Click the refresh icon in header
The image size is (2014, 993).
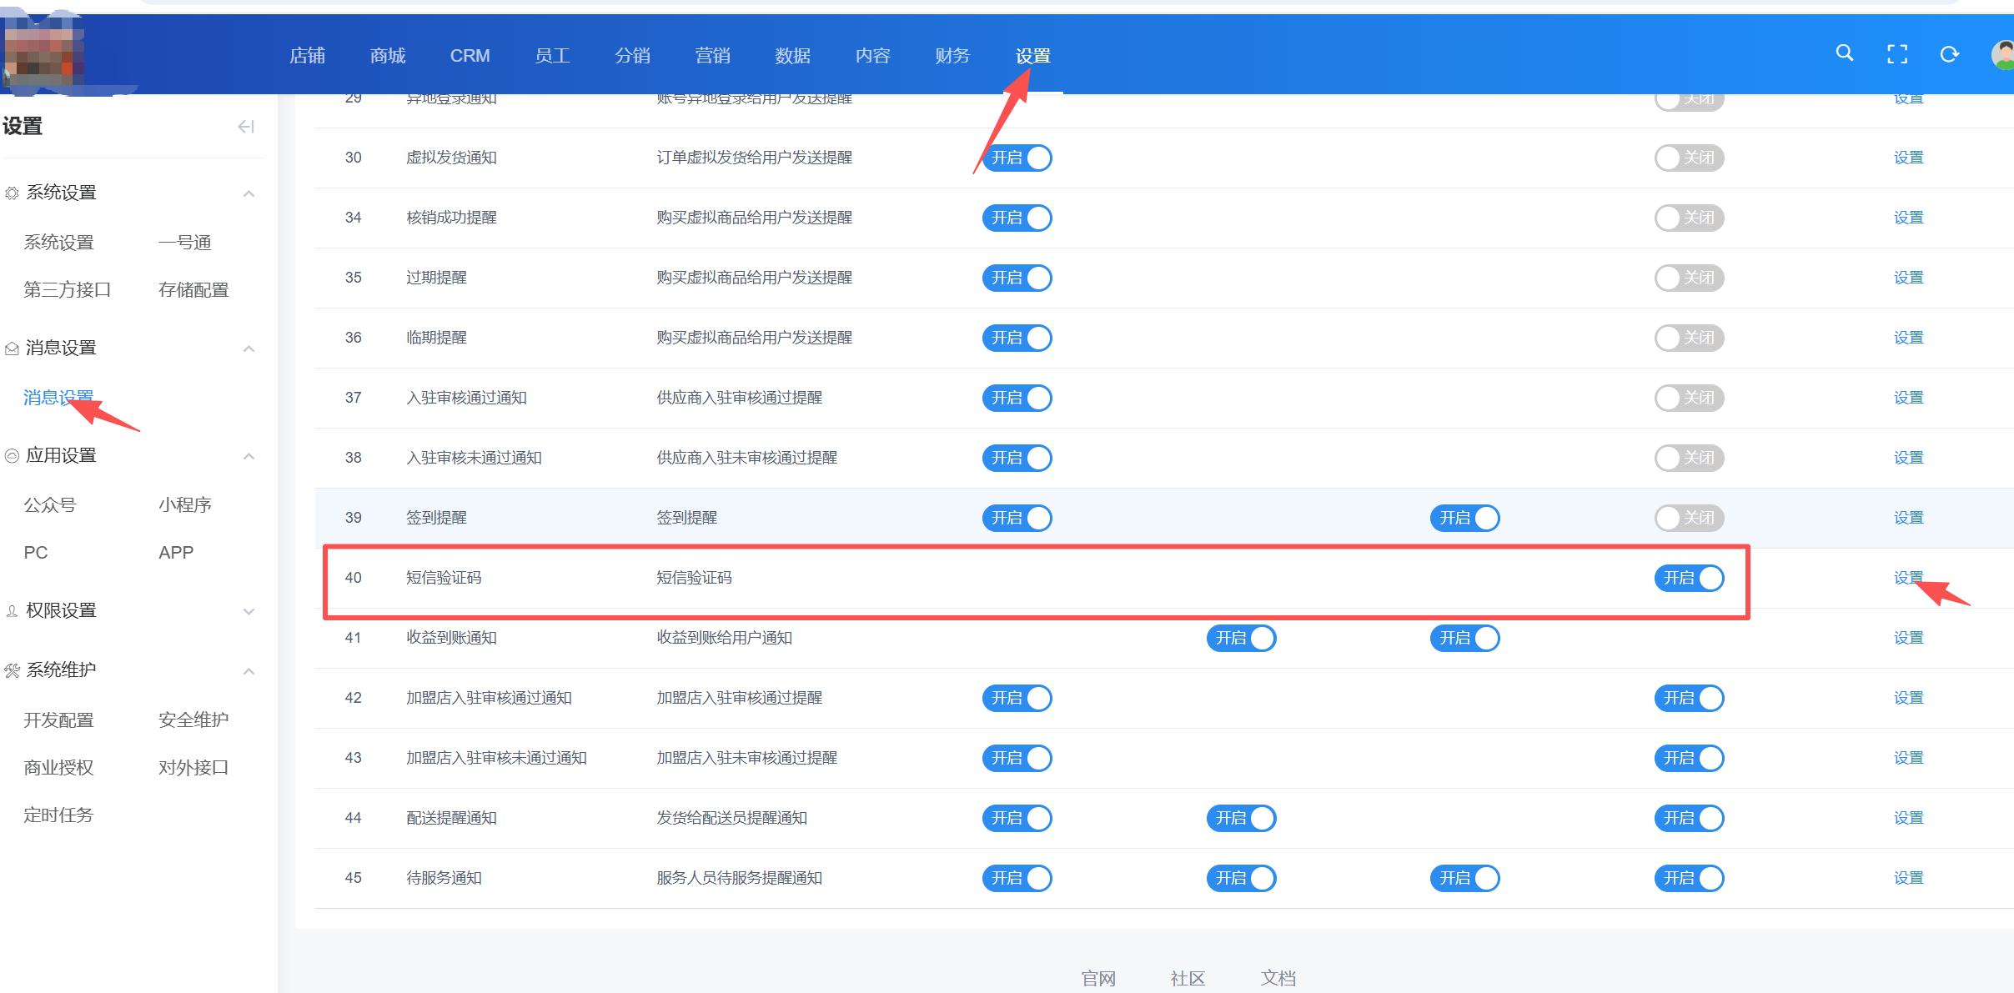(1949, 54)
